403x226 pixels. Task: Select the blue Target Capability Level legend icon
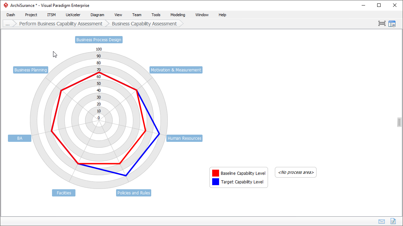click(216, 182)
